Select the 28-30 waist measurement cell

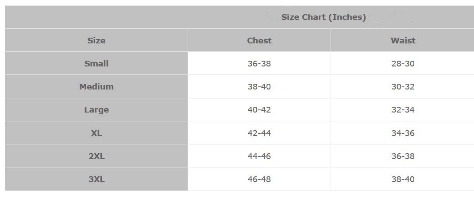pyautogui.click(x=403, y=63)
